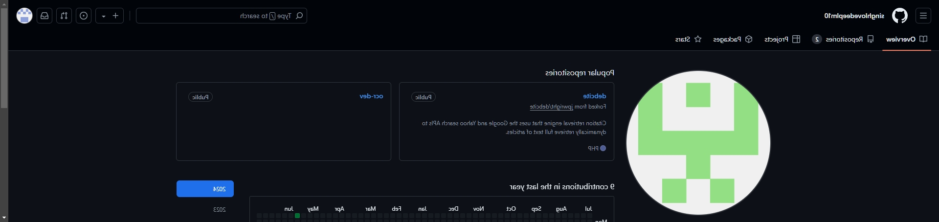
Task: Go to the GitHub homepage logo
Action: click(x=900, y=16)
